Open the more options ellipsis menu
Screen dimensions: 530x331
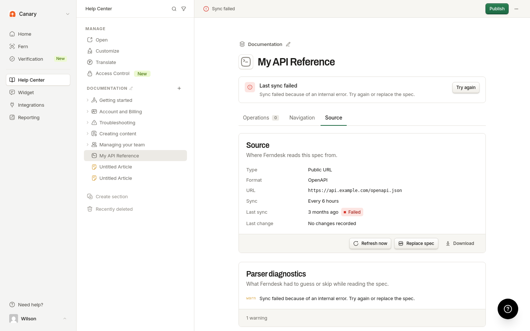pos(516,9)
